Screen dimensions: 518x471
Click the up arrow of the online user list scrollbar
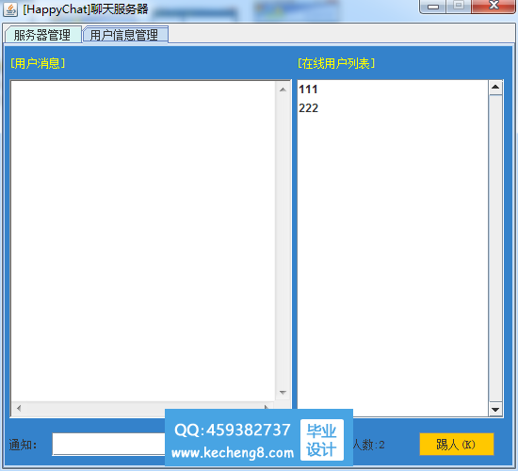click(x=495, y=88)
